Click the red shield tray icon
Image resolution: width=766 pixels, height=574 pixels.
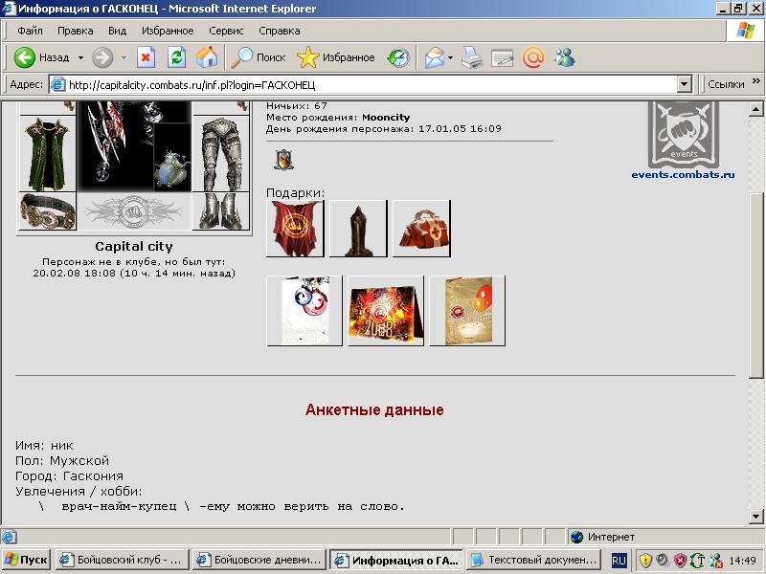[x=680, y=561]
